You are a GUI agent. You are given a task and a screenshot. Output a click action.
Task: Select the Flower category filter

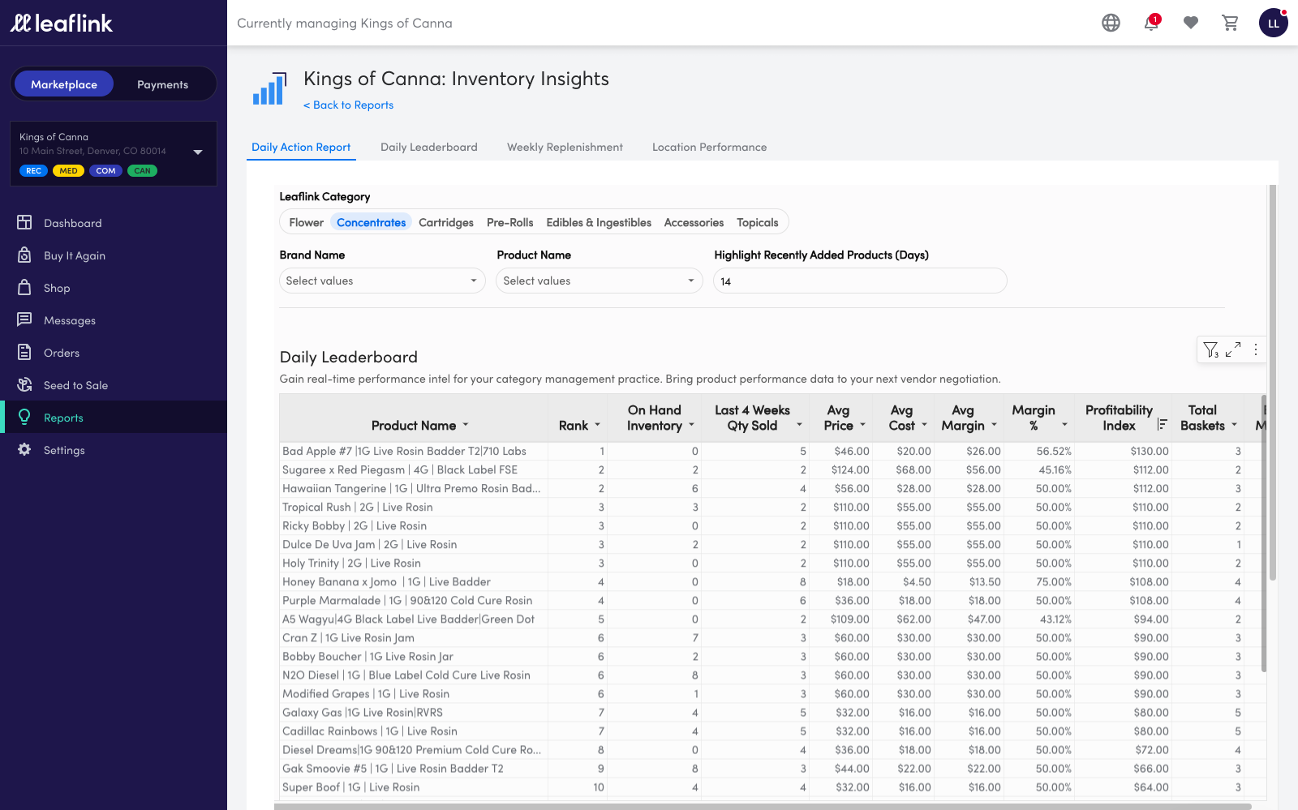[306, 223]
